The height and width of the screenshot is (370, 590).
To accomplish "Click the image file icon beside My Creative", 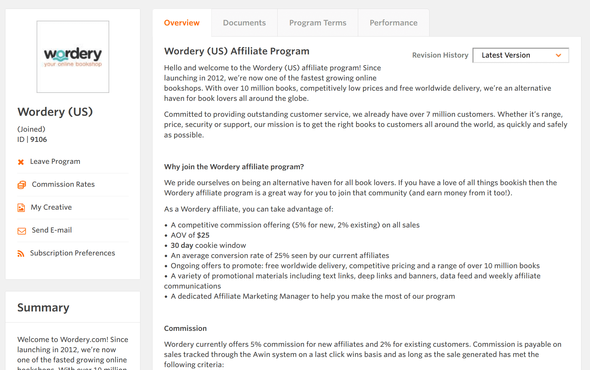I will (21, 208).
